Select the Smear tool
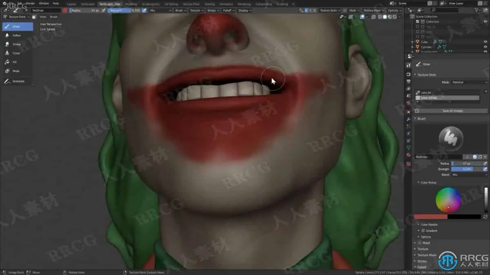The image size is (490, 275). (18, 44)
